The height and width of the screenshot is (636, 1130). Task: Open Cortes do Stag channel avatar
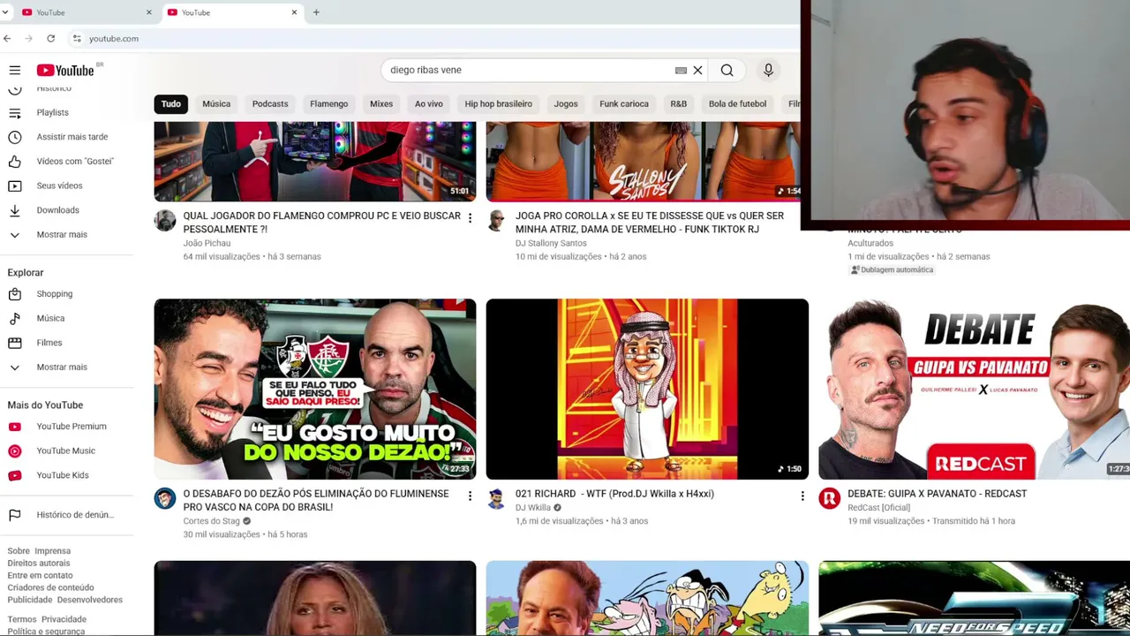(x=165, y=499)
